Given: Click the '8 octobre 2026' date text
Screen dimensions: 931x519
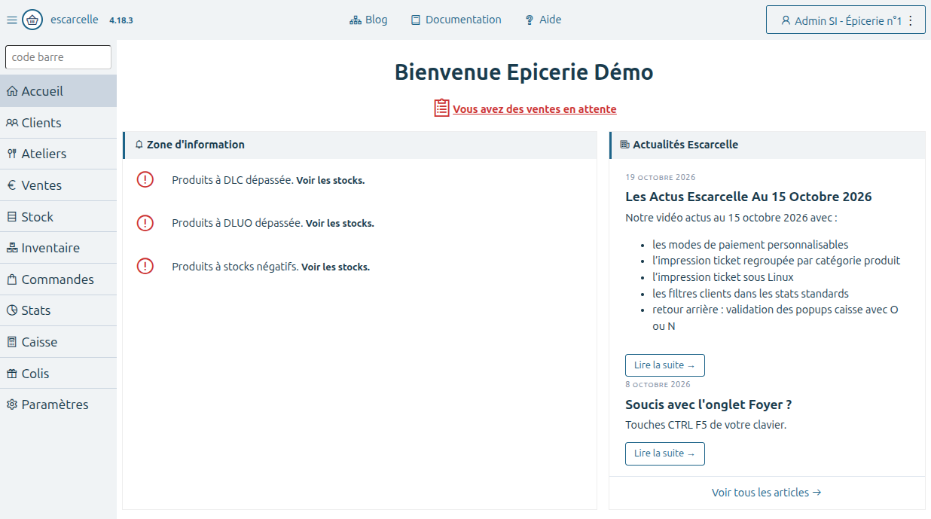Looking at the screenshot, I should pos(658,384).
